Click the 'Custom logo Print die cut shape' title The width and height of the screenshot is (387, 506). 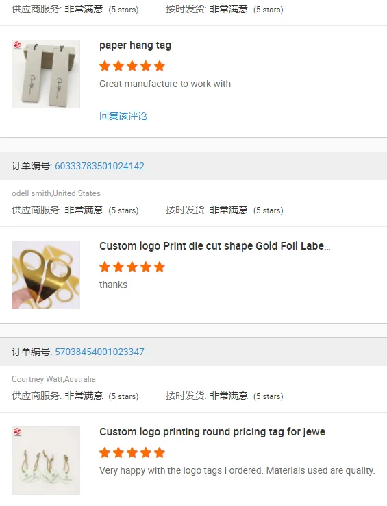215,246
